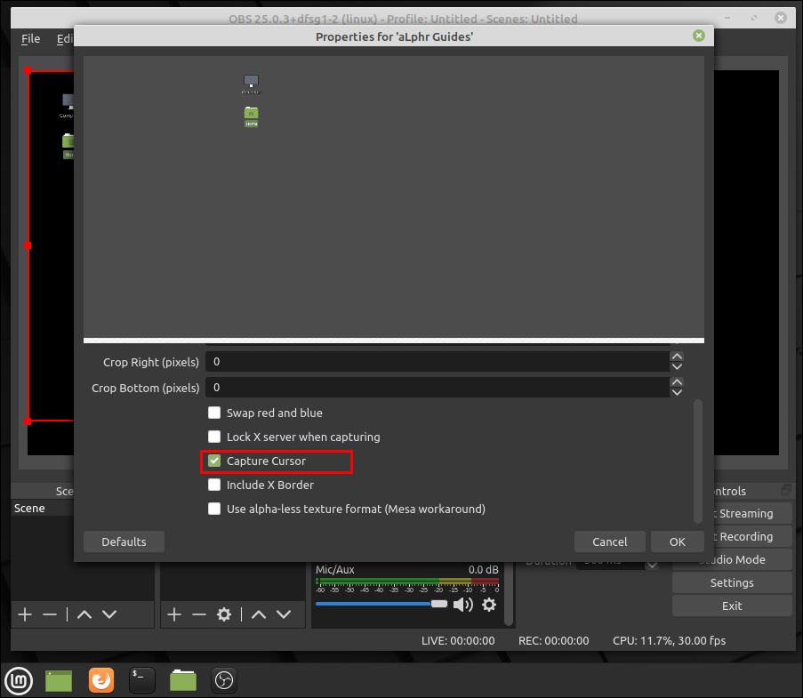Tick the Include X Border checkbox
Image resolution: width=803 pixels, height=698 pixels.
click(214, 485)
